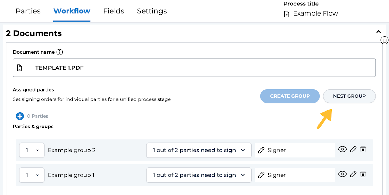Click the TEMPLATE 1.PDF document name field
This screenshot has height=195, width=389.
(194, 68)
